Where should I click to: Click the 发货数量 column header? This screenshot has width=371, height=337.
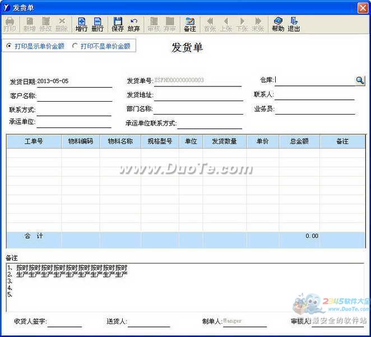225,142
